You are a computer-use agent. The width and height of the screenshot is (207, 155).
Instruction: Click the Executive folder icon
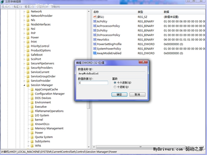coord(32,107)
